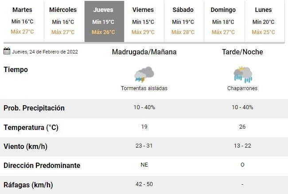Open the Jueves day tab
The height and width of the screenshot is (194, 288).
(103, 21)
